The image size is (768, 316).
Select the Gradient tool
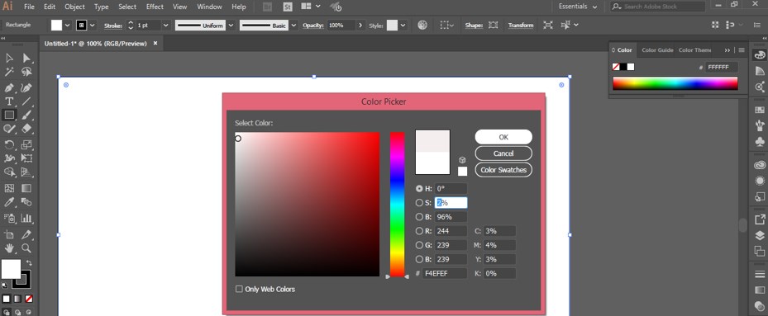tap(26, 188)
